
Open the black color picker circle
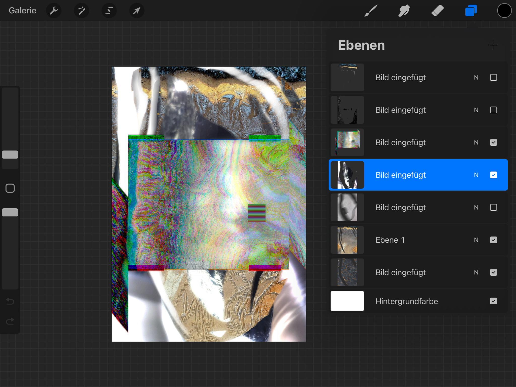click(504, 11)
